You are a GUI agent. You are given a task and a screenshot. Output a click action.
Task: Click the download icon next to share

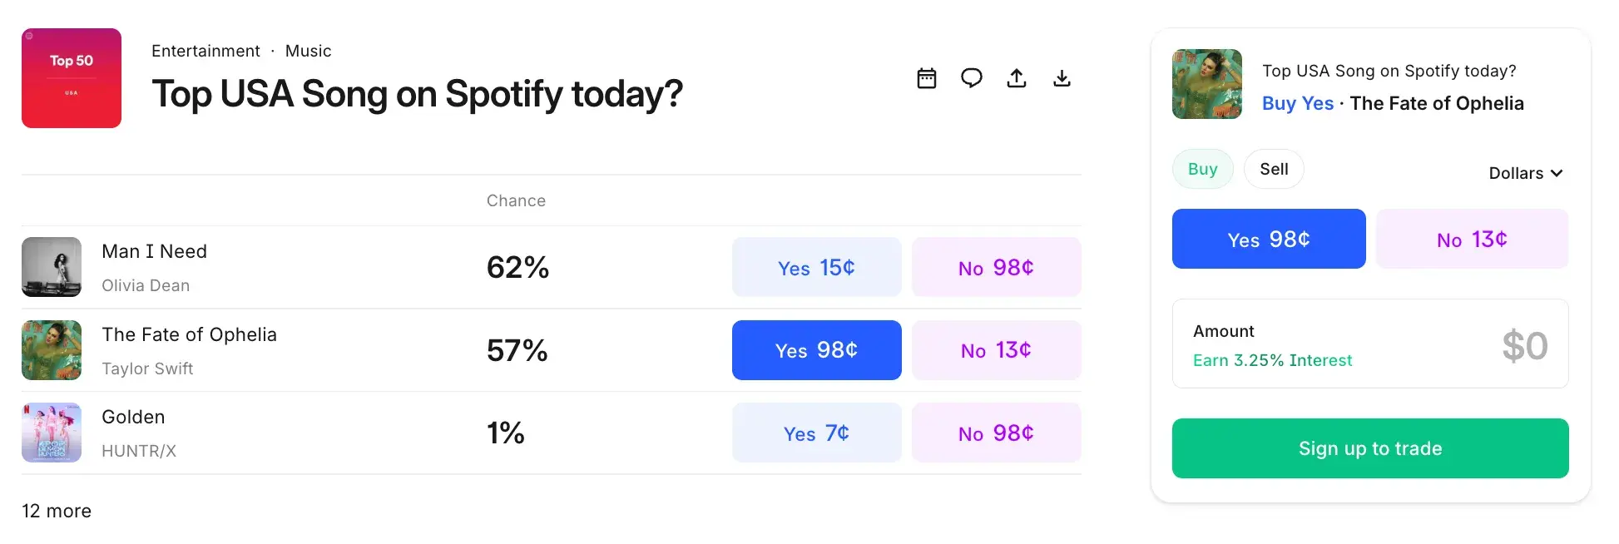point(1062,77)
